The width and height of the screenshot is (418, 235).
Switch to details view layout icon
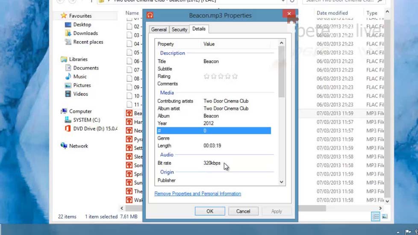click(x=375, y=217)
